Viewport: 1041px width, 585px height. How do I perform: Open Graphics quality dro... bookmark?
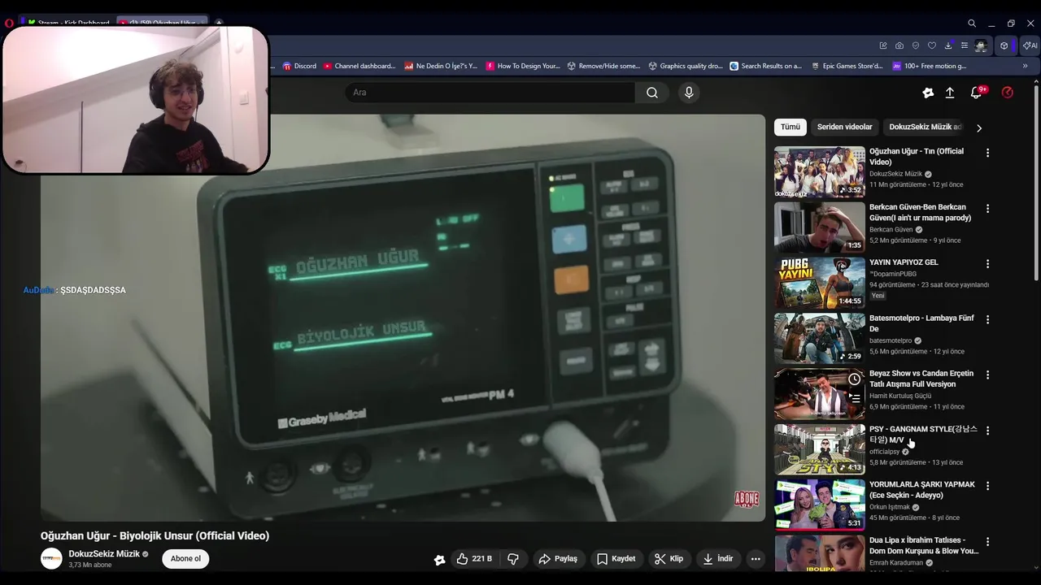(685, 66)
